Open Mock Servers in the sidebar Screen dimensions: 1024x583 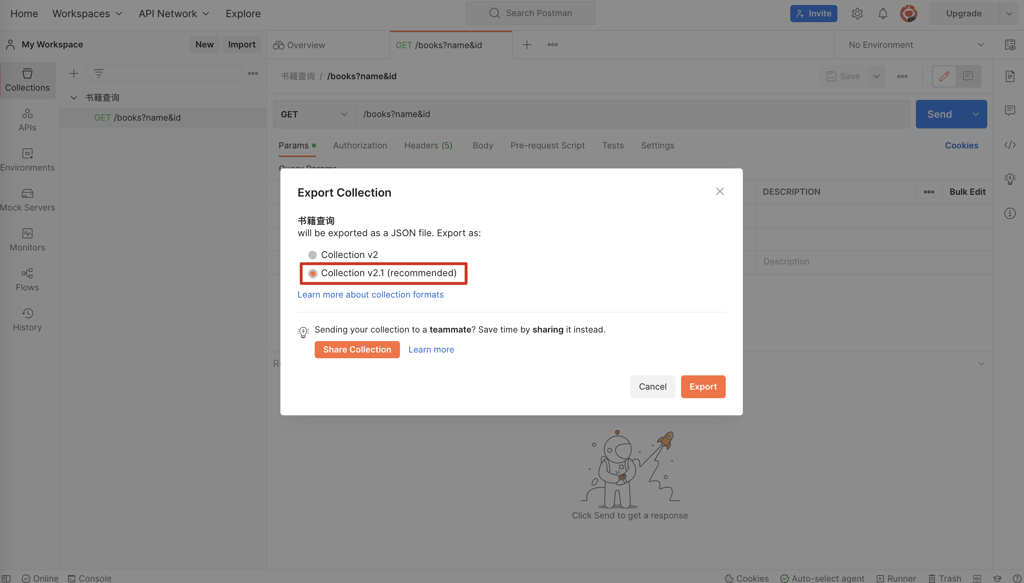point(27,199)
